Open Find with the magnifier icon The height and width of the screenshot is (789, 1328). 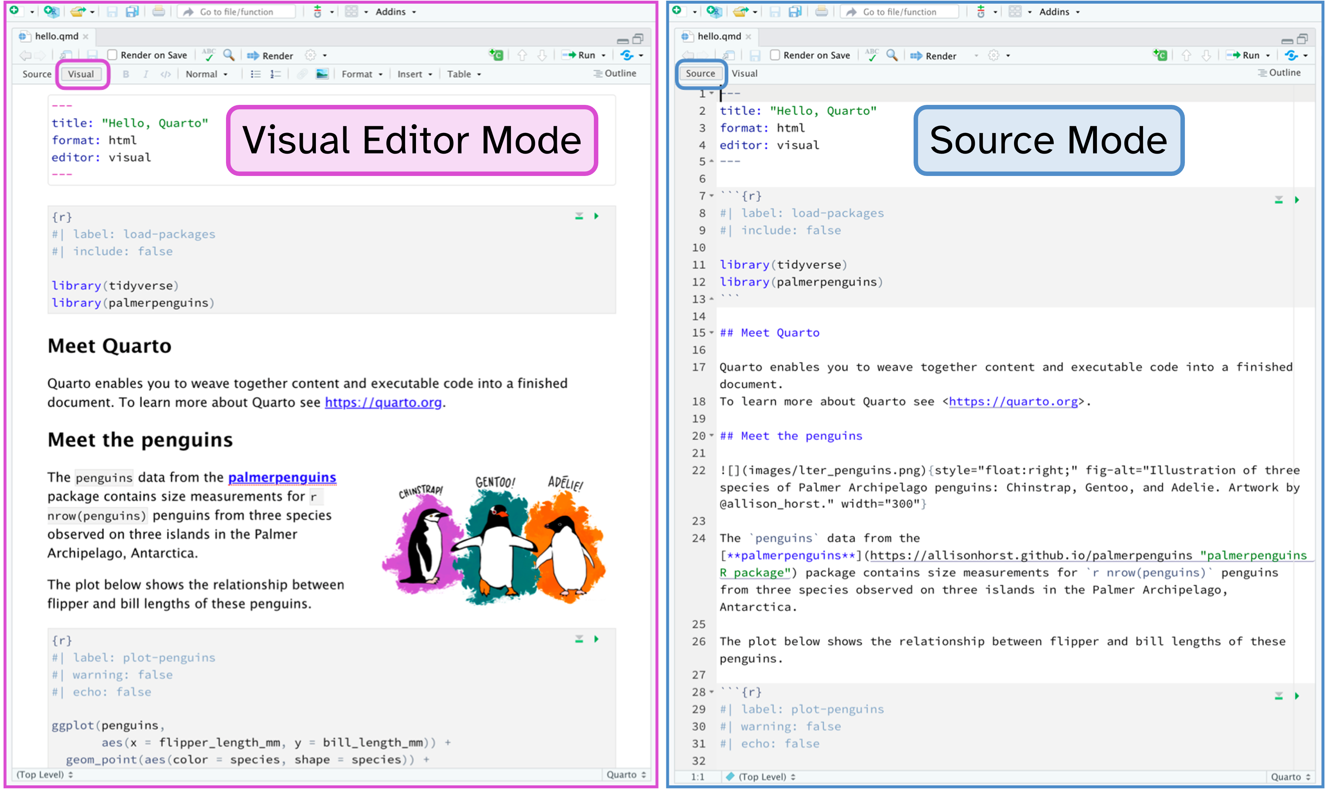tap(229, 55)
